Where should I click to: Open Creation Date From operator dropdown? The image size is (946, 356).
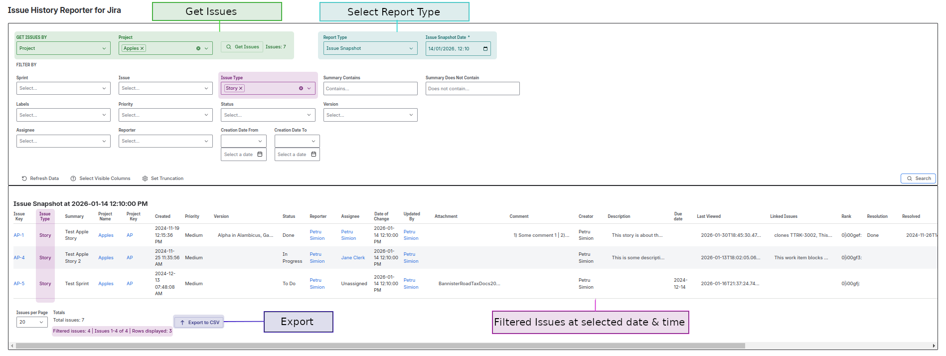(244, 141)
